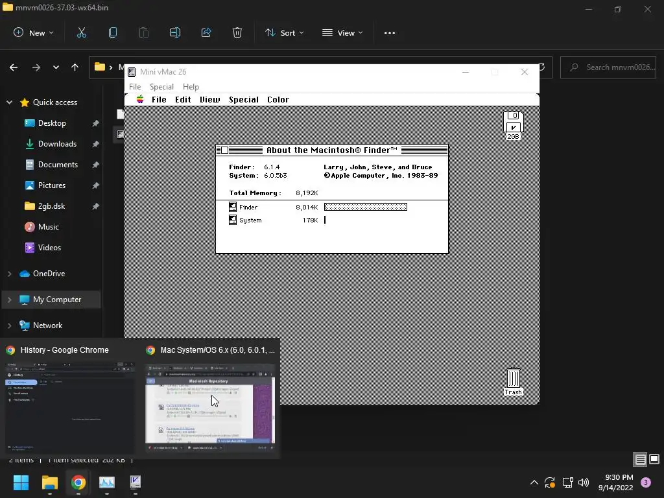
Task: Open the notification center badge
Action: pos(646,482)
